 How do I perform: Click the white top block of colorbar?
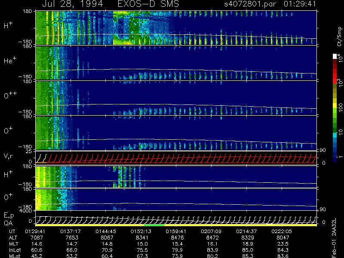[x=335, y=56]
